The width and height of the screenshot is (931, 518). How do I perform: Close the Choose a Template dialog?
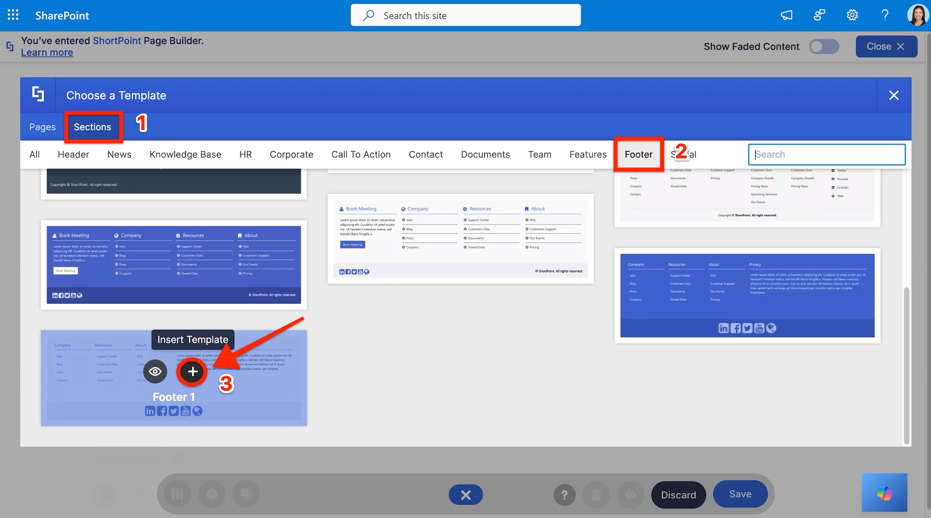(893, 95)
